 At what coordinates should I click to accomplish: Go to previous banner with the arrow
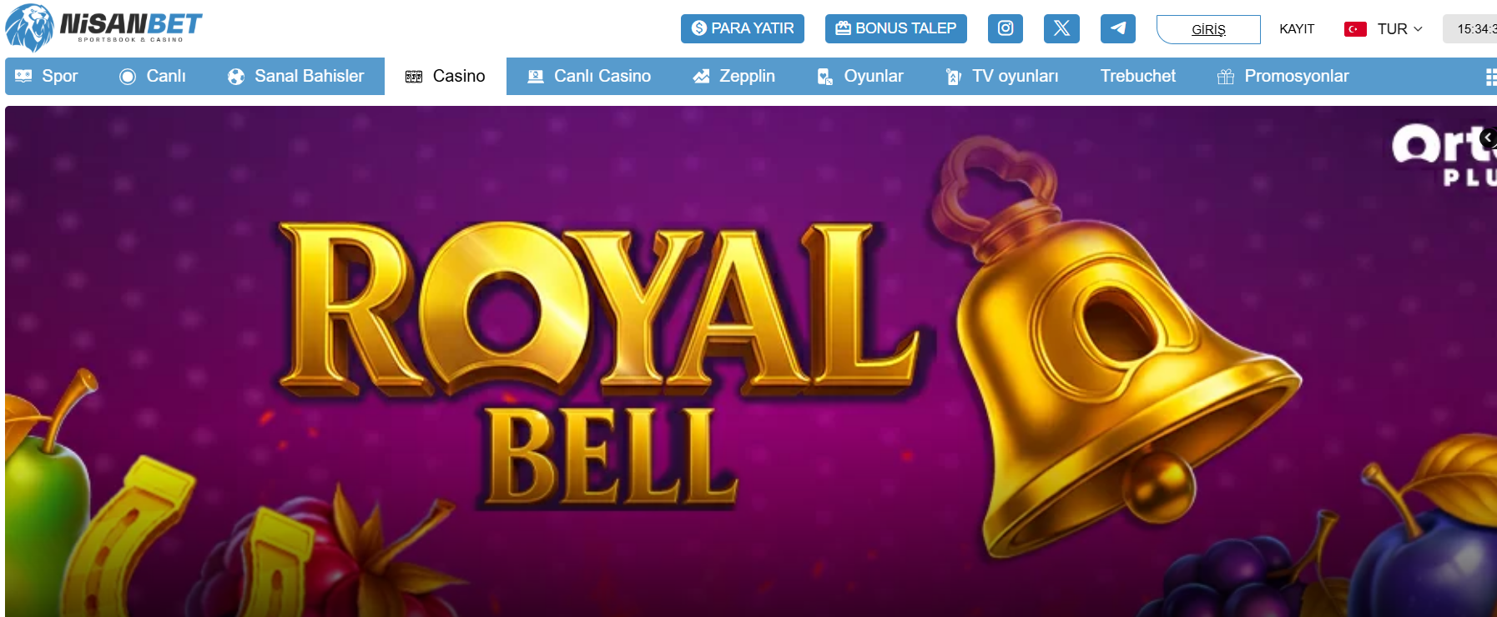(1488, 138)
